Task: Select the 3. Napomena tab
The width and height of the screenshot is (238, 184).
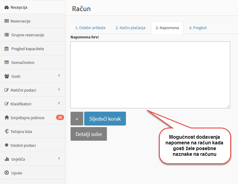Action: [167, 28]
